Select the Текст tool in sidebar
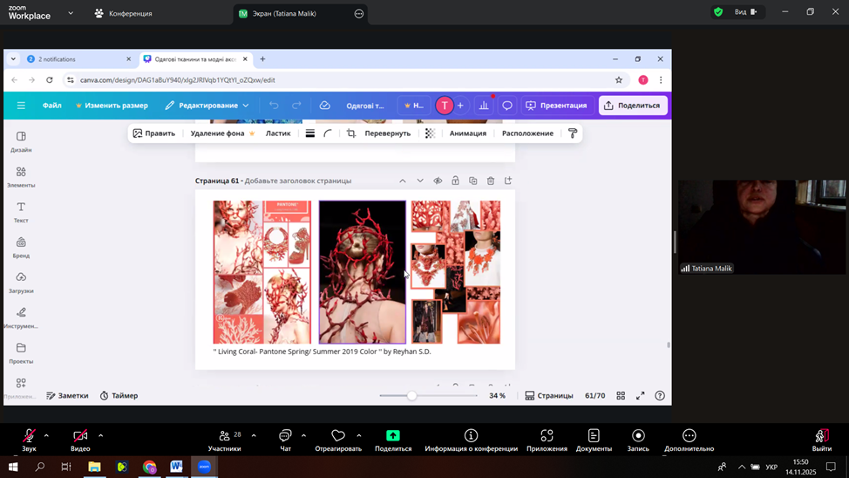 tap(21, 211)
